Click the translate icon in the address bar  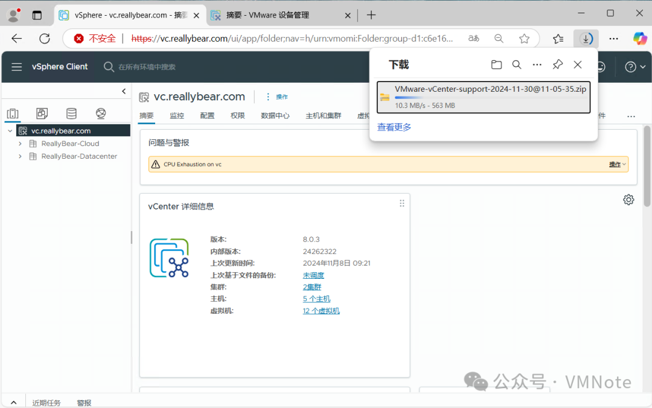pyautogui.click(x=474, y=39)
